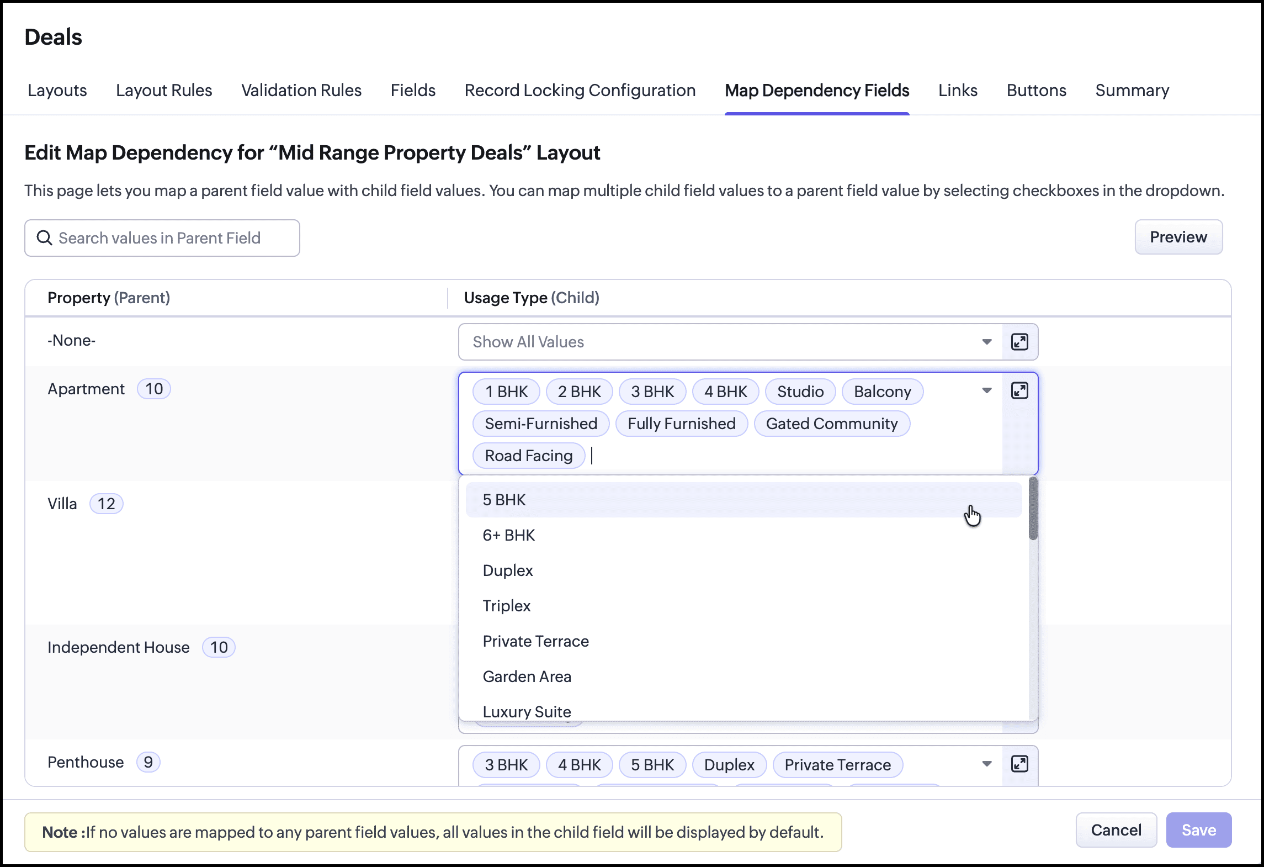Select 5 BHK from the dropdown list
This screenshot has height=867, width=1264.
click(x=504, y=500)
